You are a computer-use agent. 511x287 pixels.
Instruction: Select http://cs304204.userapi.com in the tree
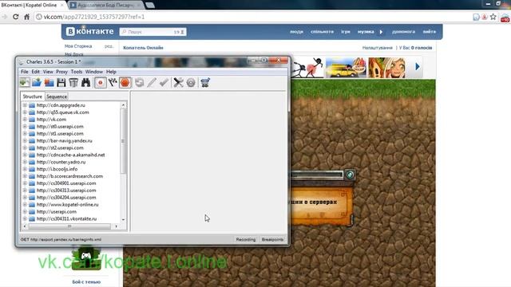point(66,198)
